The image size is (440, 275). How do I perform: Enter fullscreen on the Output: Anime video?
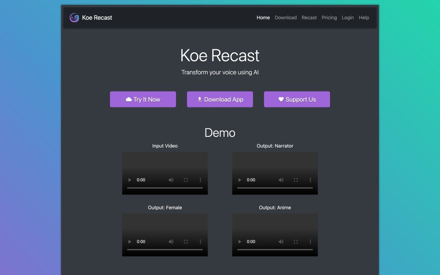click(295, 241)
